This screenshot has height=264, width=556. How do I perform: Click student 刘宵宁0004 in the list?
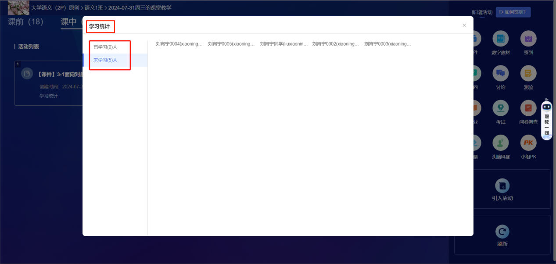click(x=179, y=44)
